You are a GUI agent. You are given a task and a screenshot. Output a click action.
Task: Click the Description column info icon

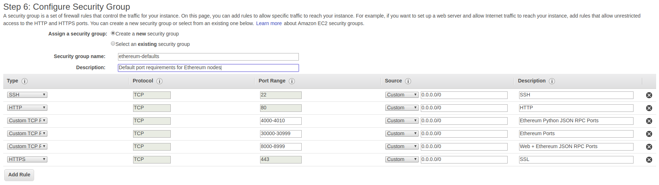pyautogui.click(x=552, y=81)
